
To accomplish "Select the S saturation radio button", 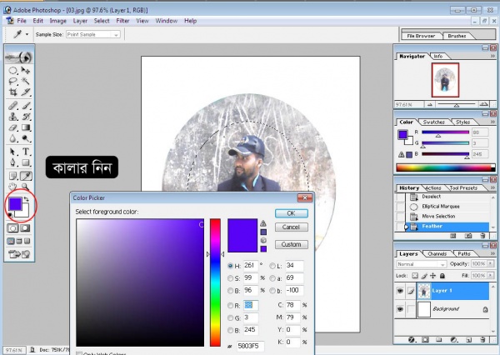I will tap(230, 278).
